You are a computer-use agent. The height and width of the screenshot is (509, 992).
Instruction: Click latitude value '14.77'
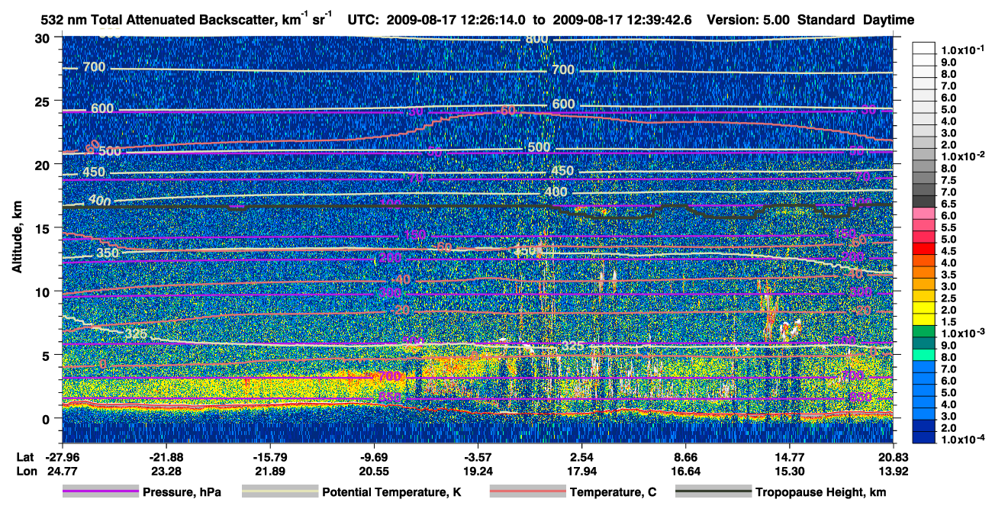(789, 457)
